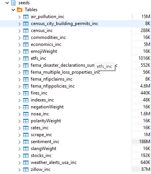This screenshot has width=151, height=174.
Task: Click the zillow_inc table icon
Action: click(x=26, y=169)
